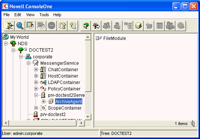200x139 pixels.
Task: Click the yellow cube new object icon
Action: (138, 26)
